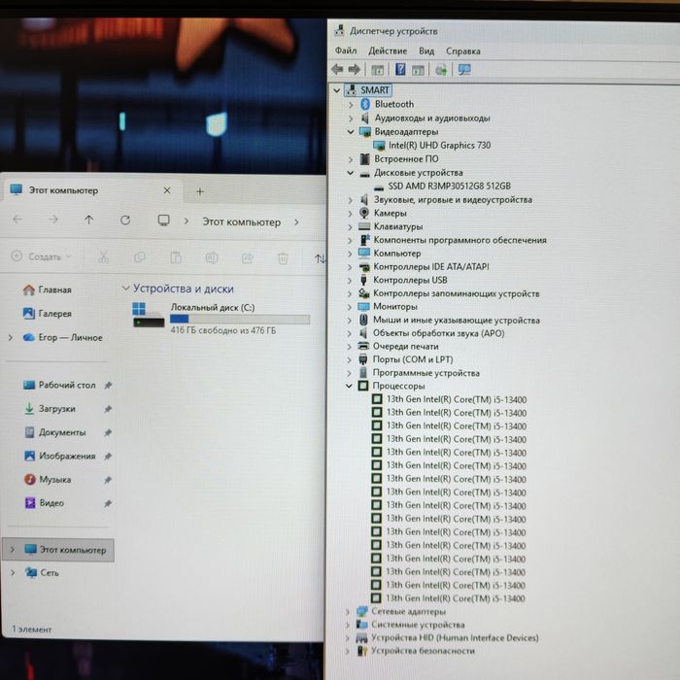Screen dimensions: 680x680
Task: Click Scan for hardware changes monitor icon
Action: pos(464,69)
